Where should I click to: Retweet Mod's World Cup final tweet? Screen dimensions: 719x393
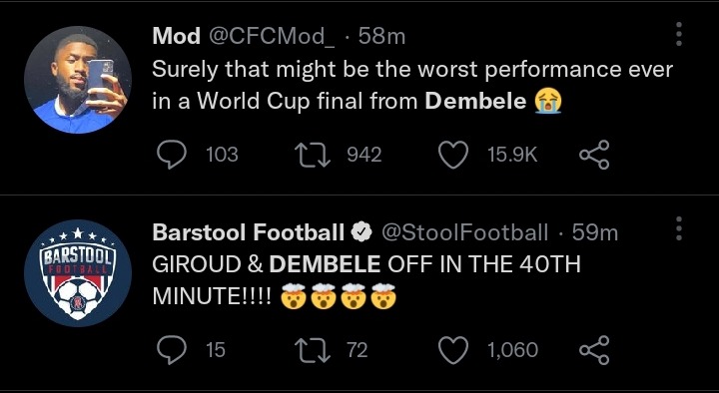click(x=313, y=155)
